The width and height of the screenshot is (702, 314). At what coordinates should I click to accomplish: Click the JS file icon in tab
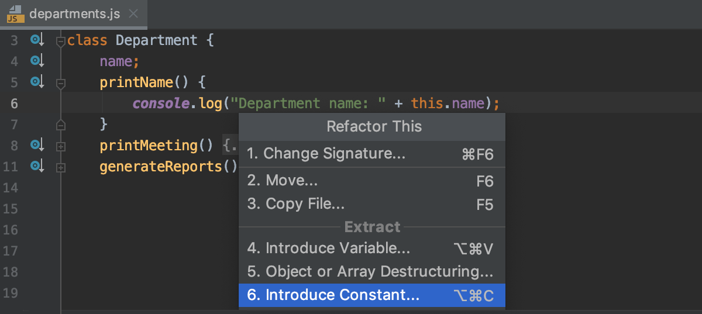[15, 14]
